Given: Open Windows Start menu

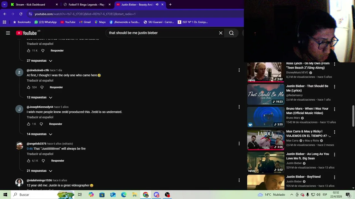Looking at the screenshot, I should pos(5,195).
